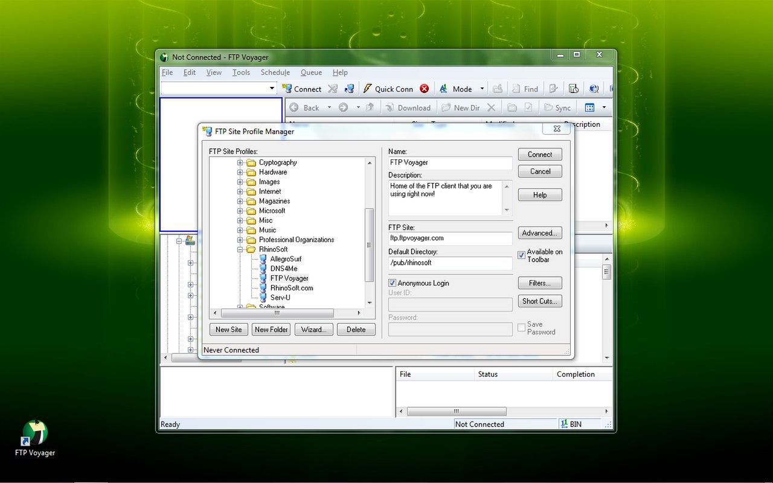Click the Filters... button

click(540, 283)
